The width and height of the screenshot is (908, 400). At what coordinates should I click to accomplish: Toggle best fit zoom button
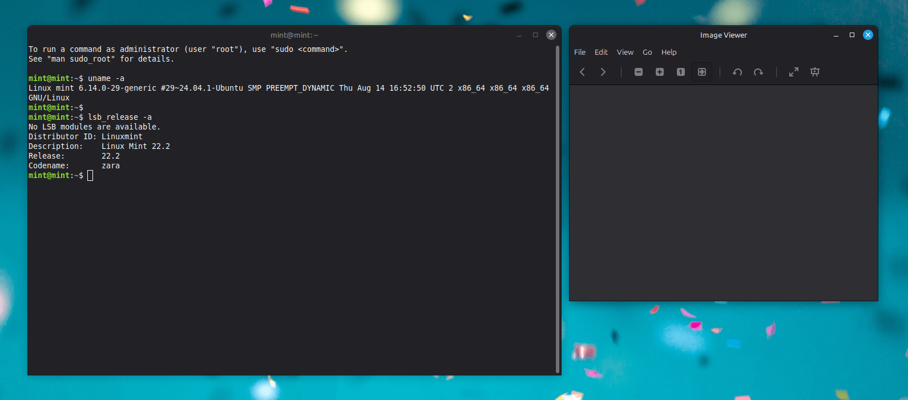pyautogui.click(x=702, y=72)
